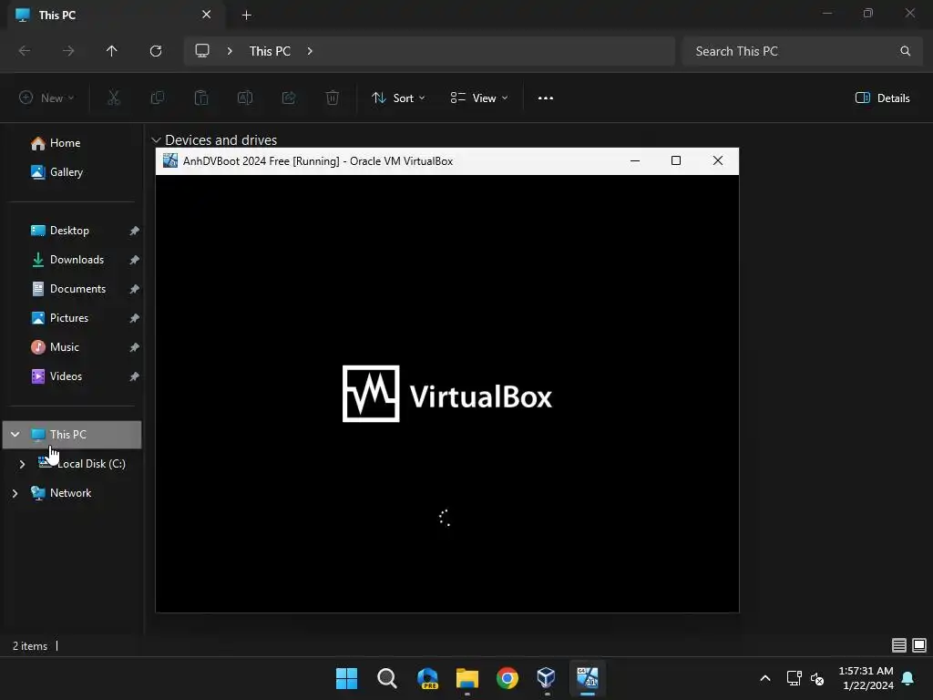Open network status tray icon
The width and height of the screenshot is (933, 700).
(794, 678)
